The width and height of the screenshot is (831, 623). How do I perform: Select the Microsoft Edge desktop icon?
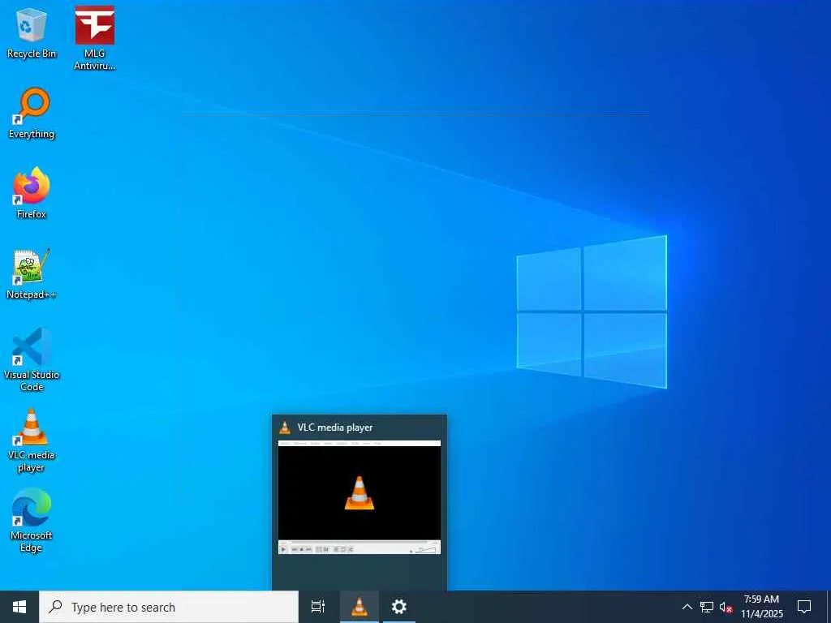pyautogui.click(x=32, y=521)
